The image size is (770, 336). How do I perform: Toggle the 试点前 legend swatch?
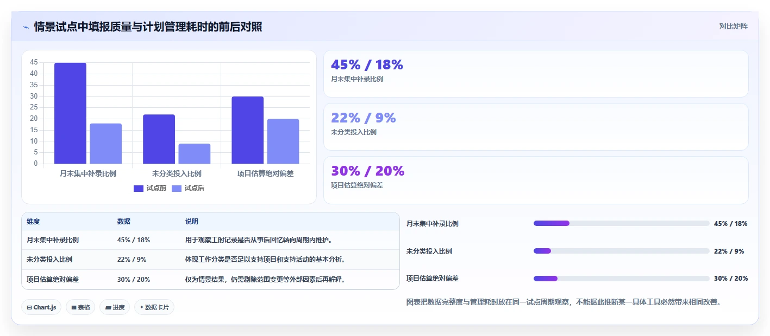tap(139, 188)
